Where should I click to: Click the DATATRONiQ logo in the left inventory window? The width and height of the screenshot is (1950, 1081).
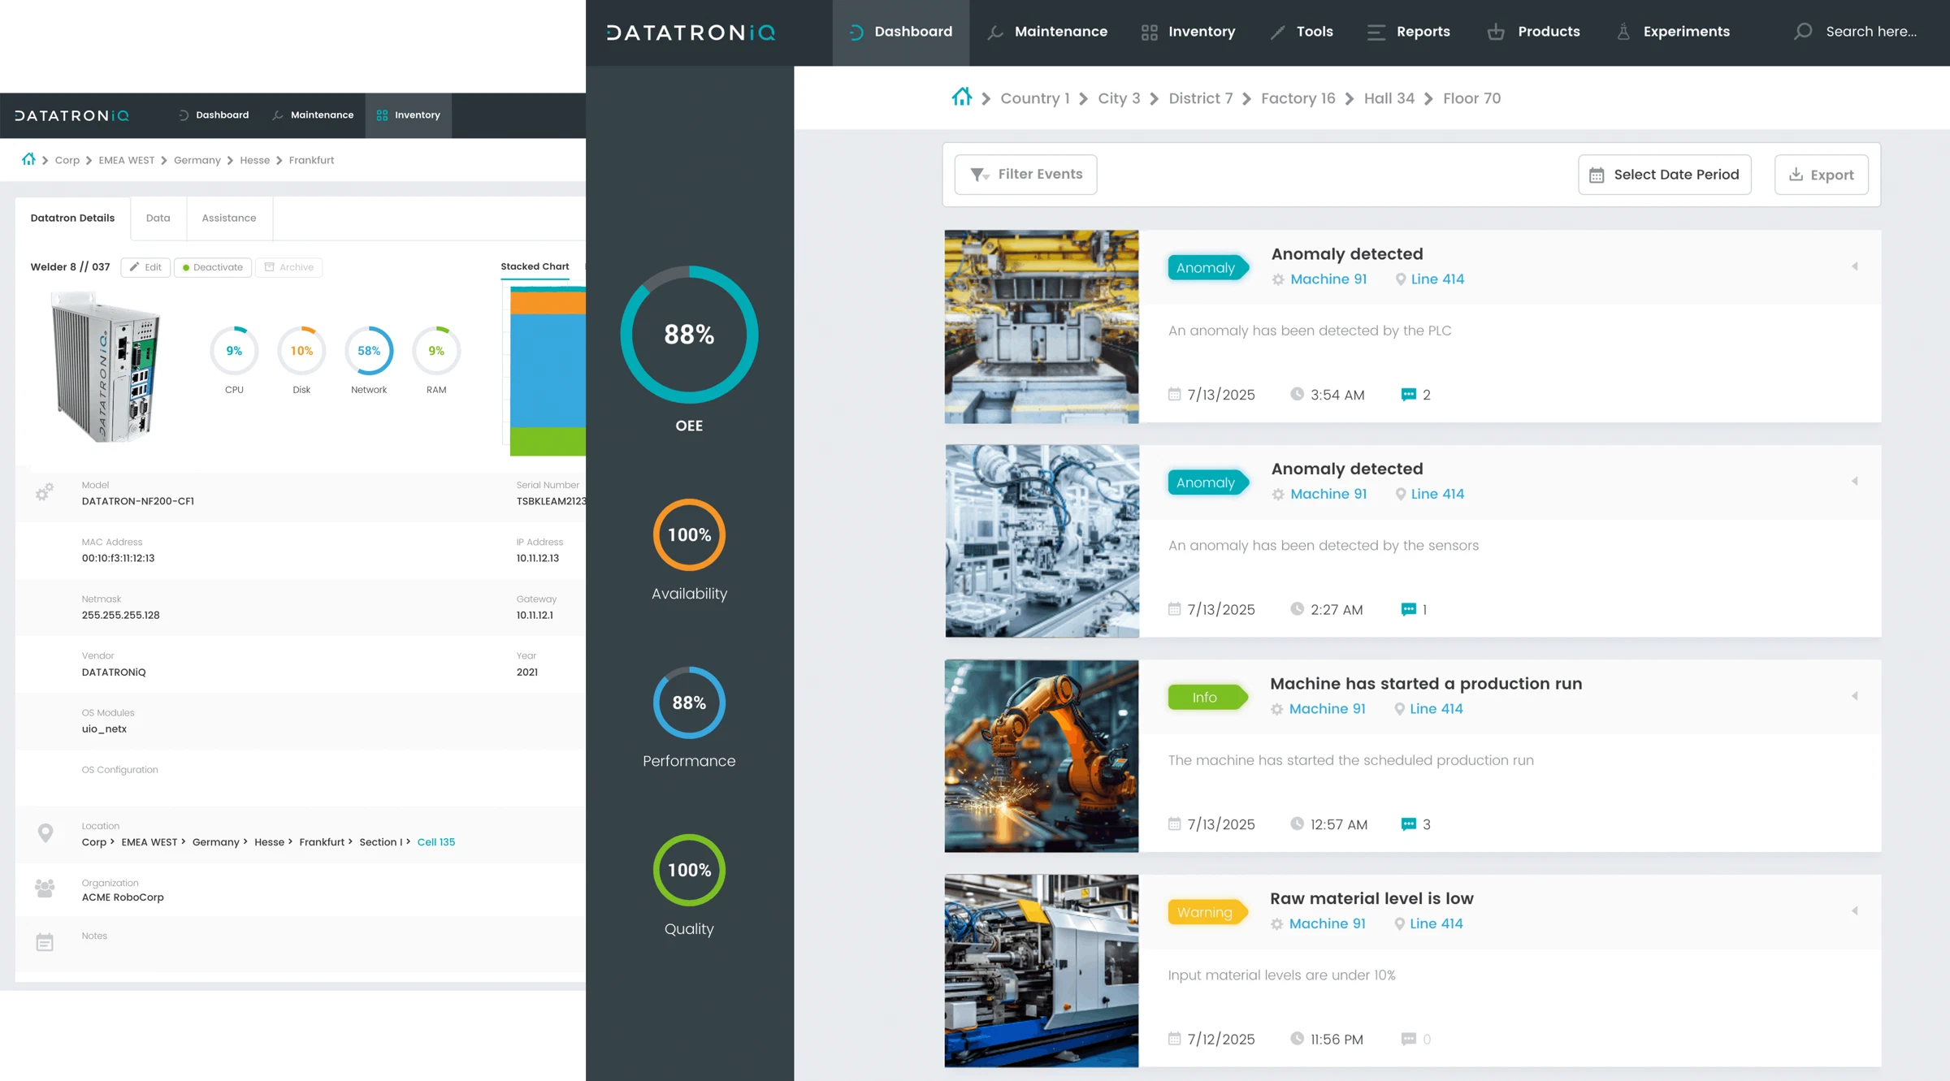point(71,115)
